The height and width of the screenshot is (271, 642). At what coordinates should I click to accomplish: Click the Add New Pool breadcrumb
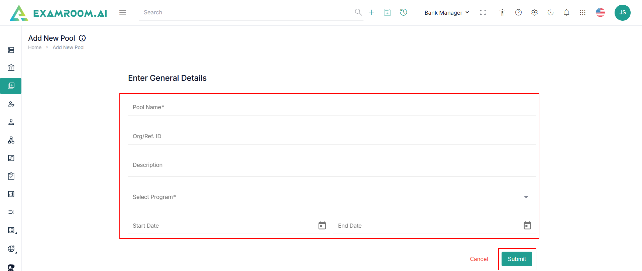click(69, 47)
